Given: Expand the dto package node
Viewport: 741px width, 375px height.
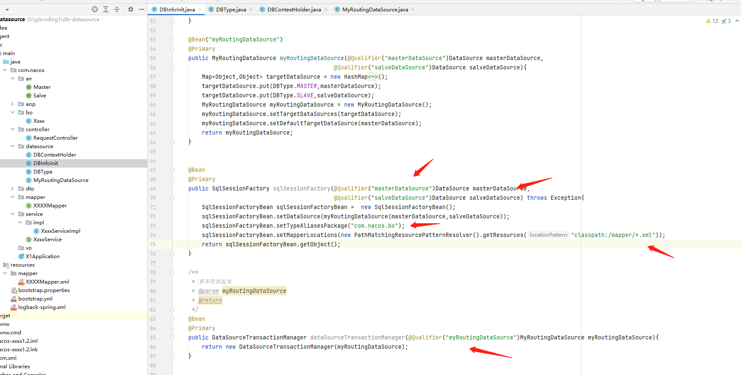Looking at the screenshot, I should (13, 189).
